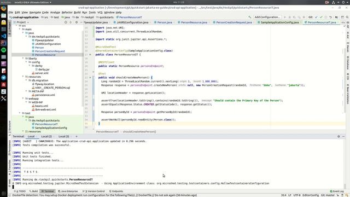Image resolution: width=350 pixels, height=197 pixels.
Task: Open the Endpoints tool window
Action: click(116, 191)
